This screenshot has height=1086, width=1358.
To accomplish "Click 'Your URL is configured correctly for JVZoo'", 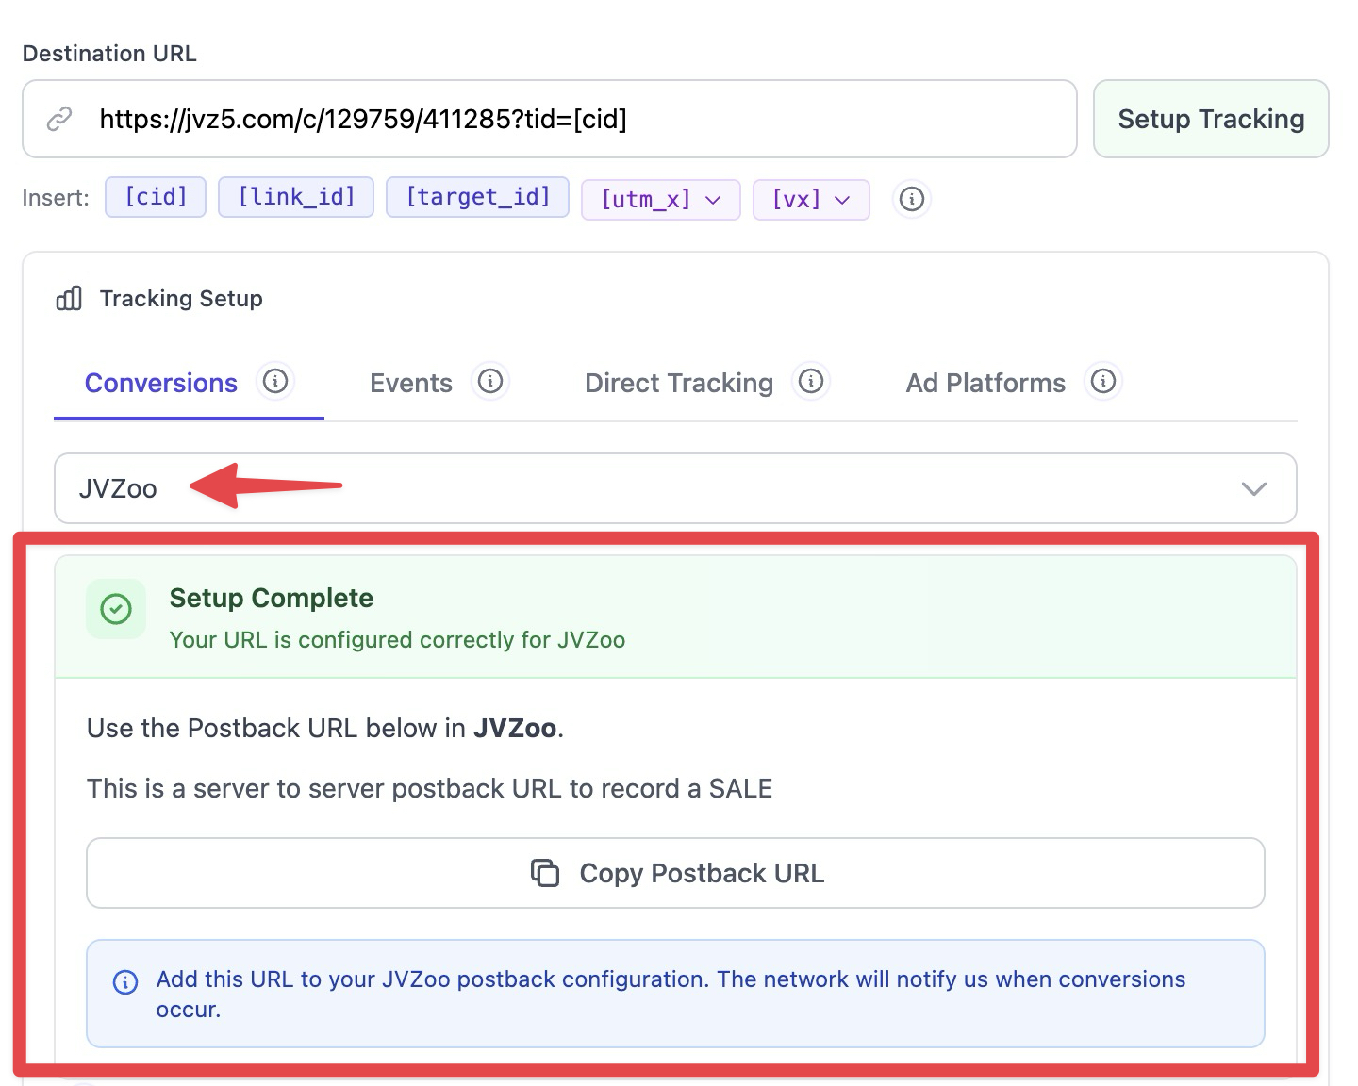I will 397,640.
